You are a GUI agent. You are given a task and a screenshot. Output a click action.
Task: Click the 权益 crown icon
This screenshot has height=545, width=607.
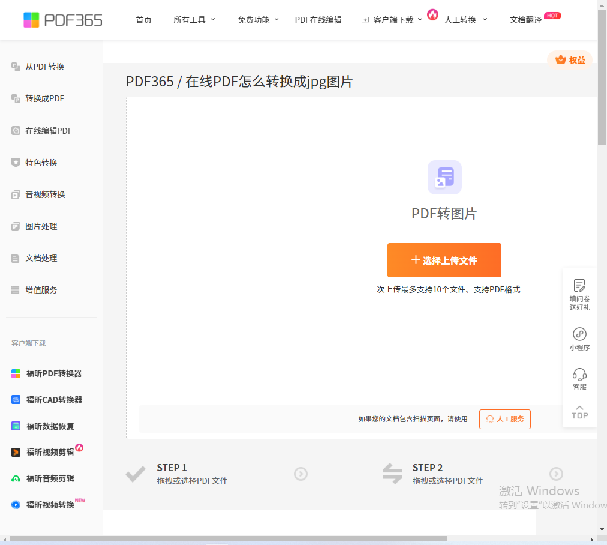tap(561, 59)
